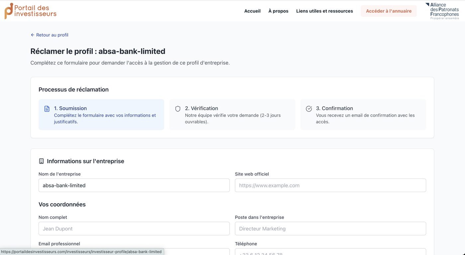Image resolution: width=465 pixels, height=255 pixels.
Task: Click the Nom complet input field
Action: 134,229
